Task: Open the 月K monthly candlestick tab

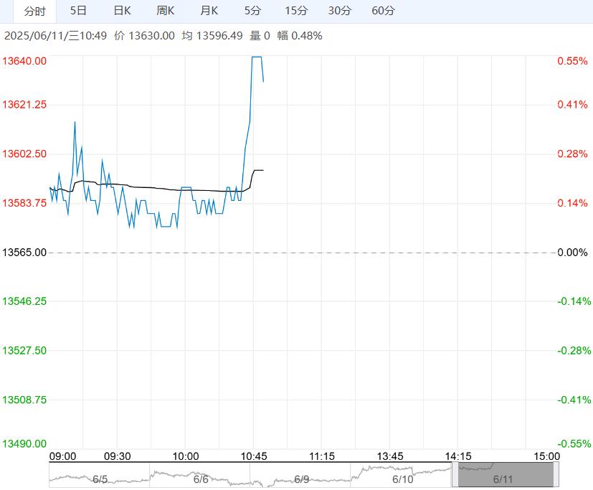Action: [209, 11]
